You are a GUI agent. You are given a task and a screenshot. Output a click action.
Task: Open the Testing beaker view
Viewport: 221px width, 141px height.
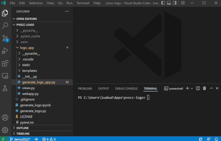5,88
